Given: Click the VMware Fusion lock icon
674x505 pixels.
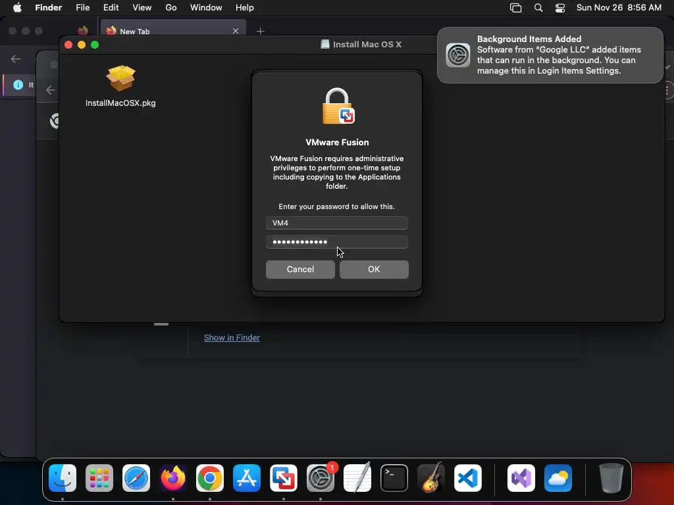Looking at the screenshot, I should coord(338,106).
